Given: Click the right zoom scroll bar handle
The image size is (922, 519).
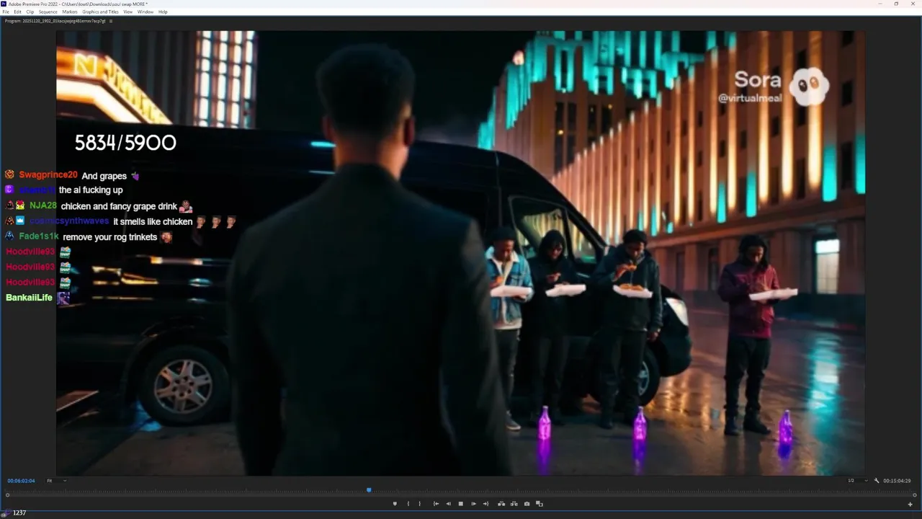Looking at the screenshot, I should pyautogui.click(x=915, y=494).
